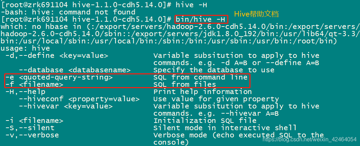Image resolution: width=360 pixels, height=146 pixels.
Task: Click the 'usage: hive' line
Action: [25, 48]
